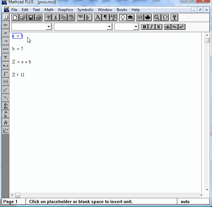Open the Graphics menu
Image resolution: width=212 pixels, height=207 pixels.
pyautogui.click(x=65, y=10)
